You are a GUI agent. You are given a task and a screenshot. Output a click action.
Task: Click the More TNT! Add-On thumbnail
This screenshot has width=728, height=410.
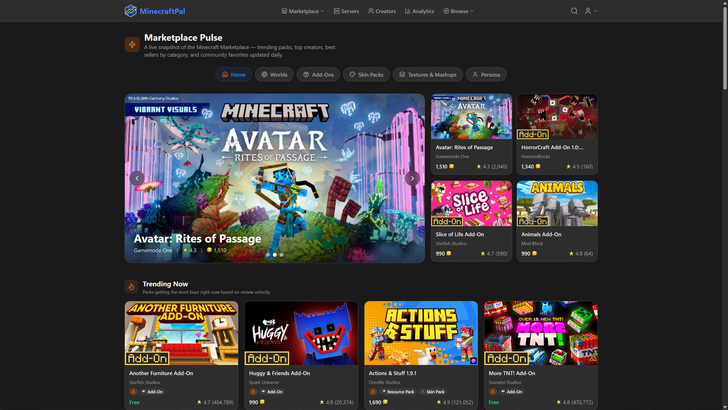(x=541, y=333)
